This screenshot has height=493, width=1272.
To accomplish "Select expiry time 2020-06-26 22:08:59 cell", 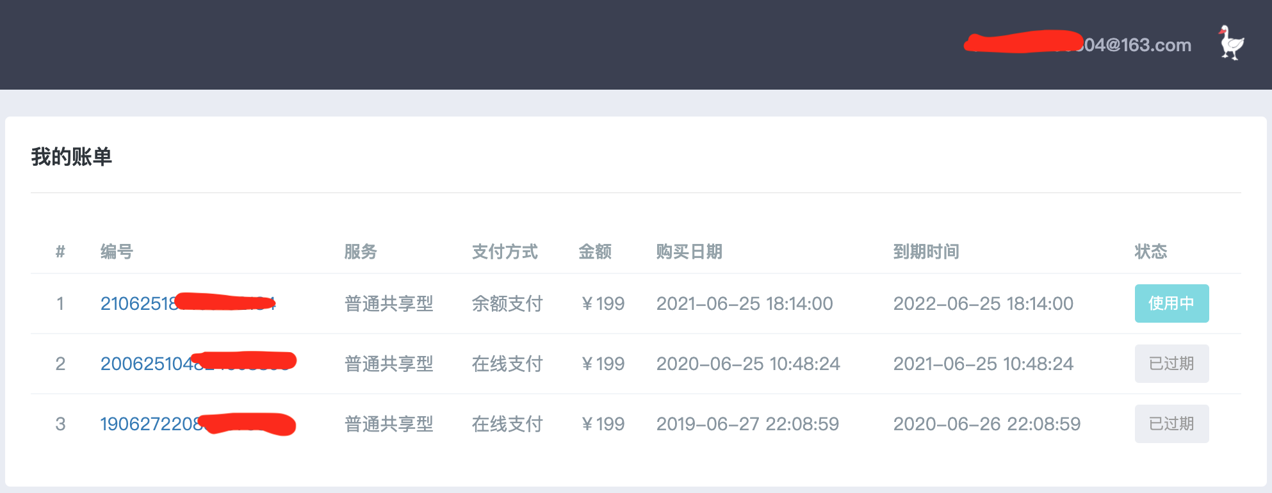I will (x=986, y=424).
